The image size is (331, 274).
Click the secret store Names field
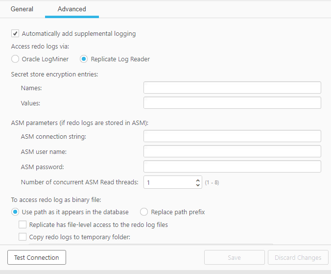232,88
